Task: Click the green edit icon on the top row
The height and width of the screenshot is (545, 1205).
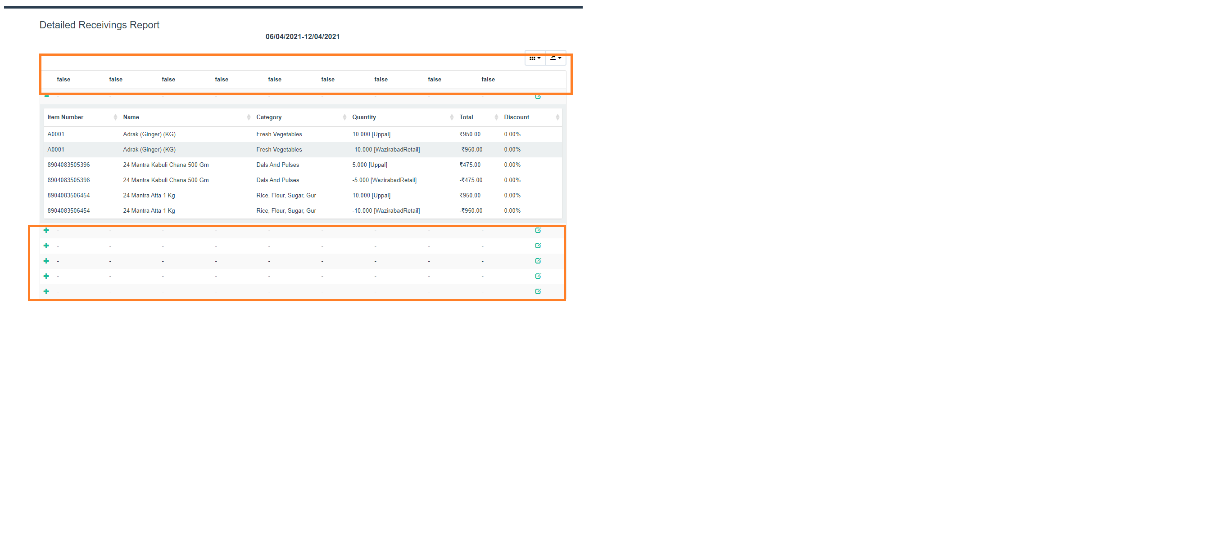Action: 538,96
